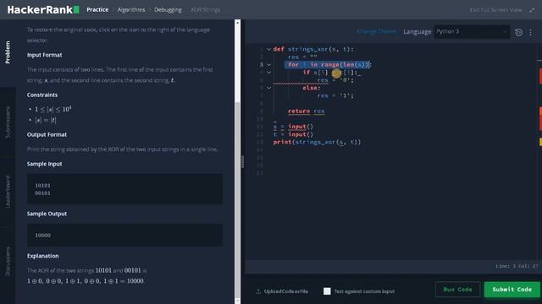Click the Input Format heading

45,55
